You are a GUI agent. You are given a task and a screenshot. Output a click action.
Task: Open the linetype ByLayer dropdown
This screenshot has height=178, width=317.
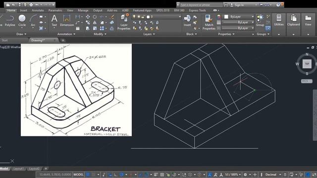tap(238, 28)
